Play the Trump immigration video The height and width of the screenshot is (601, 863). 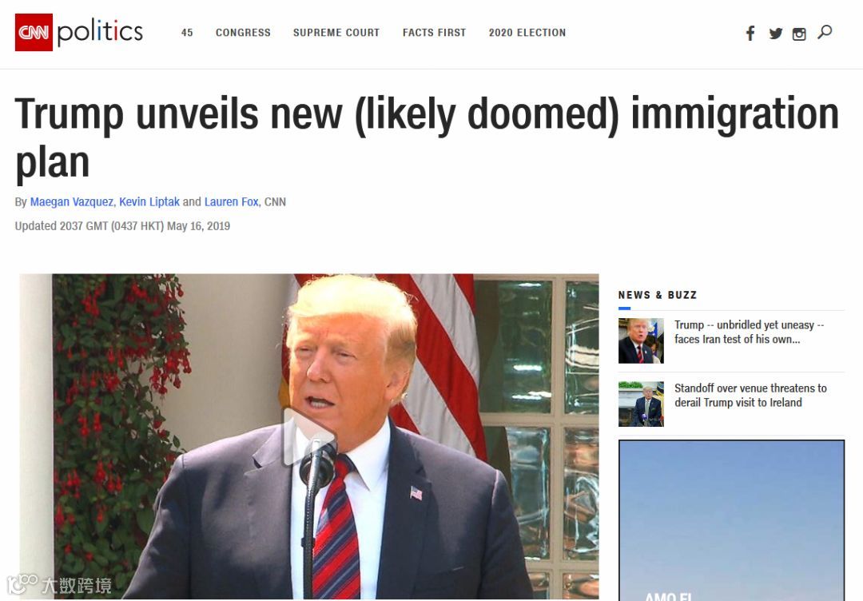pos(309,437)
